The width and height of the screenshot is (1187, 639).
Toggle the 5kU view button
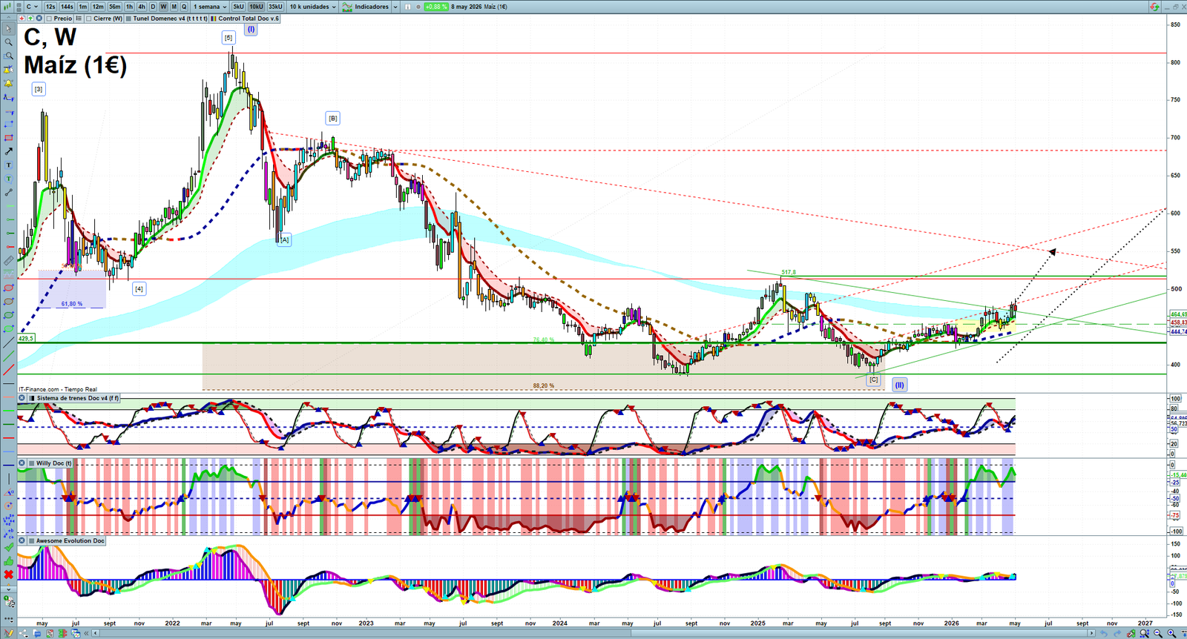[x=238, y=7]
